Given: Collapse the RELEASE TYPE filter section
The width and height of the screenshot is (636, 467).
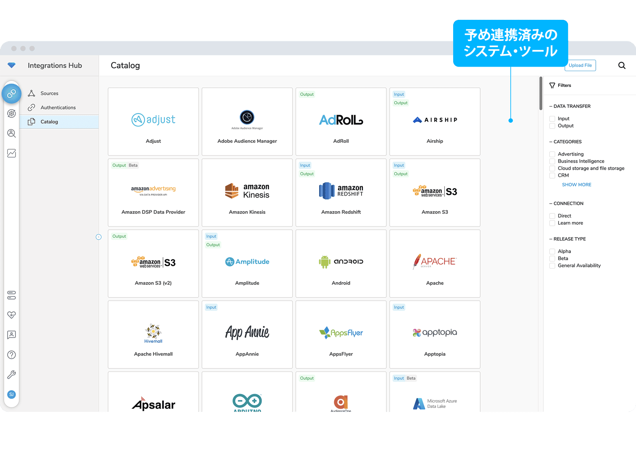Looking at the screenshot, I should point(567,239).
